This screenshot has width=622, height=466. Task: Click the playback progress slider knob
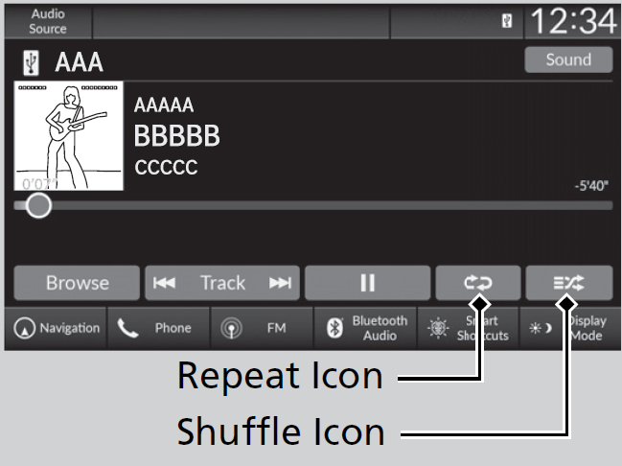[37, 205]
